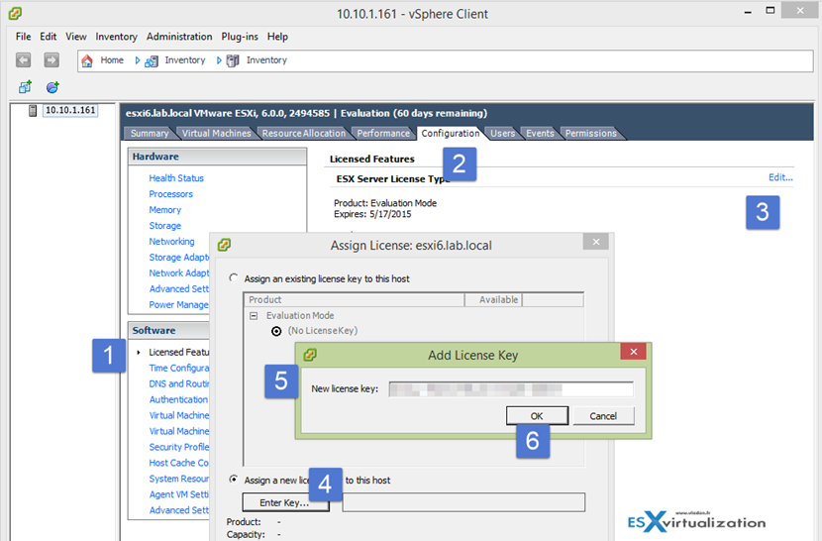822x541 pixels.
Task: Select host 10.10.1.161 in inventory tree
Action: point(70,110)
